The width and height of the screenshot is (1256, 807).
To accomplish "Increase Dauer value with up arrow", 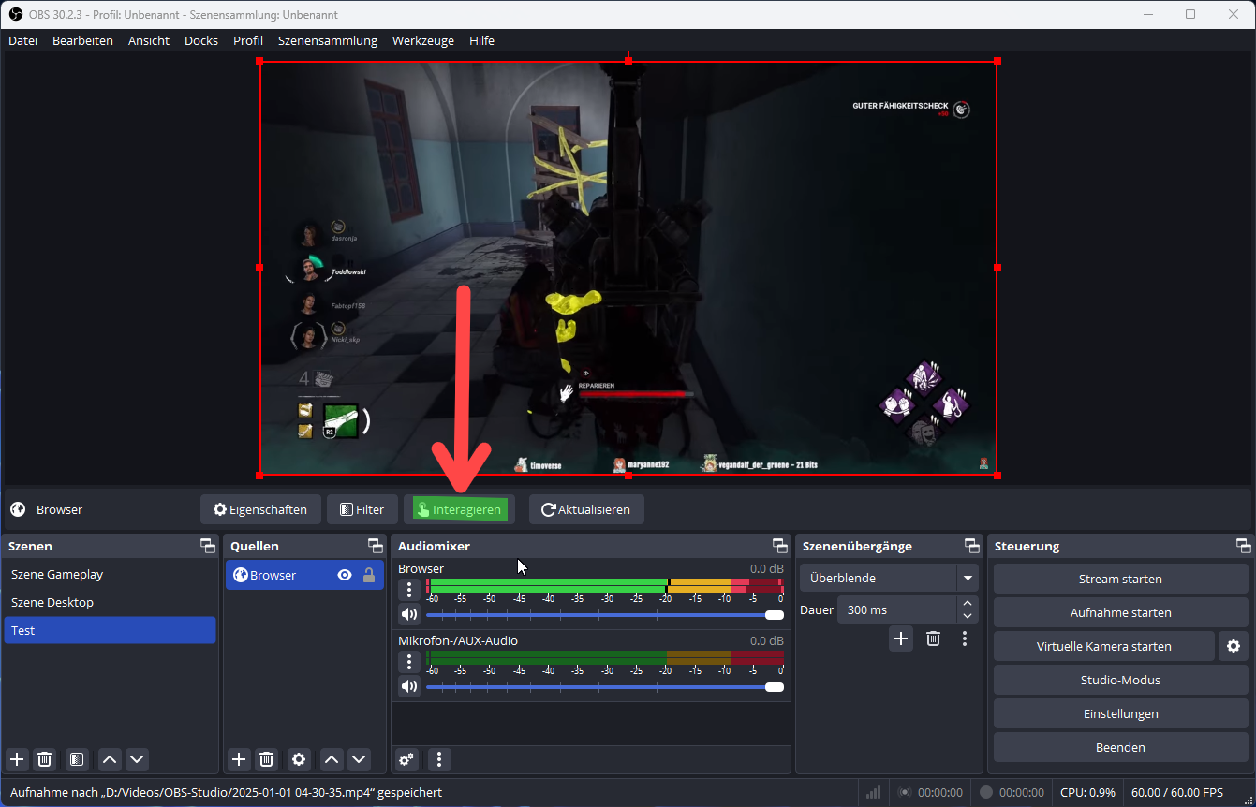I will [968, 603].
